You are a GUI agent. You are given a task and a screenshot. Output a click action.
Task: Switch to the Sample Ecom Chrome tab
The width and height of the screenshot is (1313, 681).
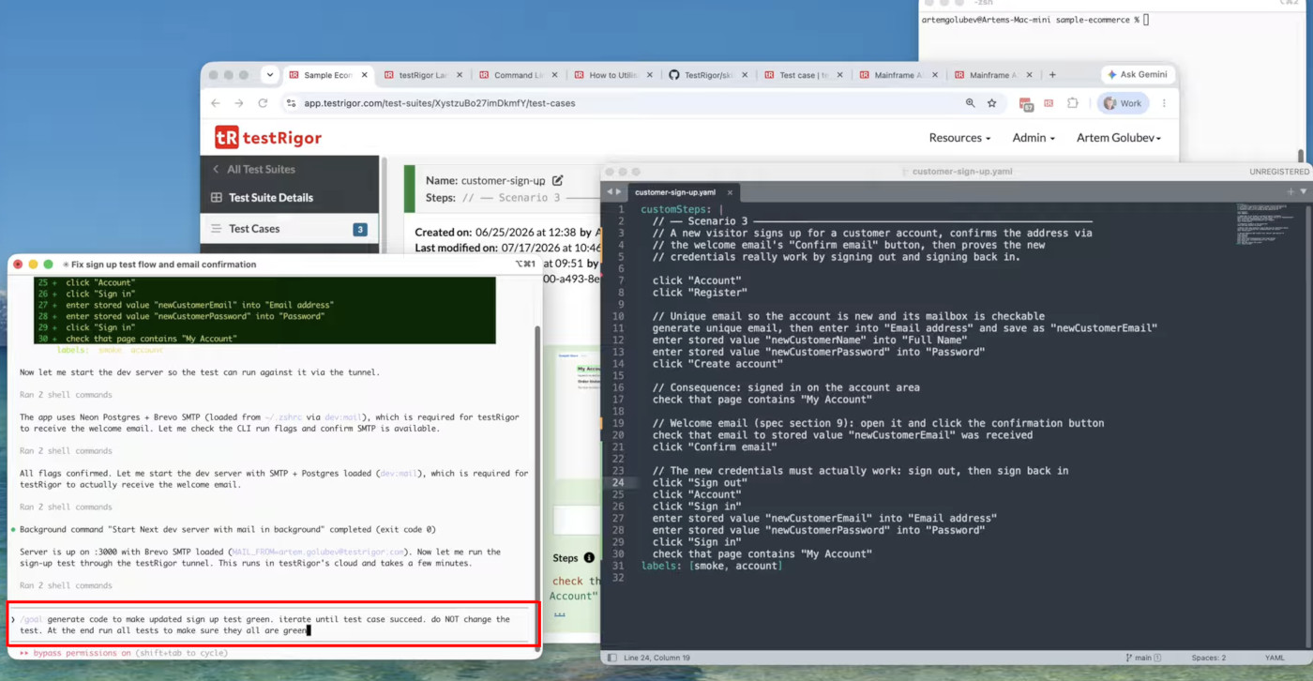[x=328, y=75]
